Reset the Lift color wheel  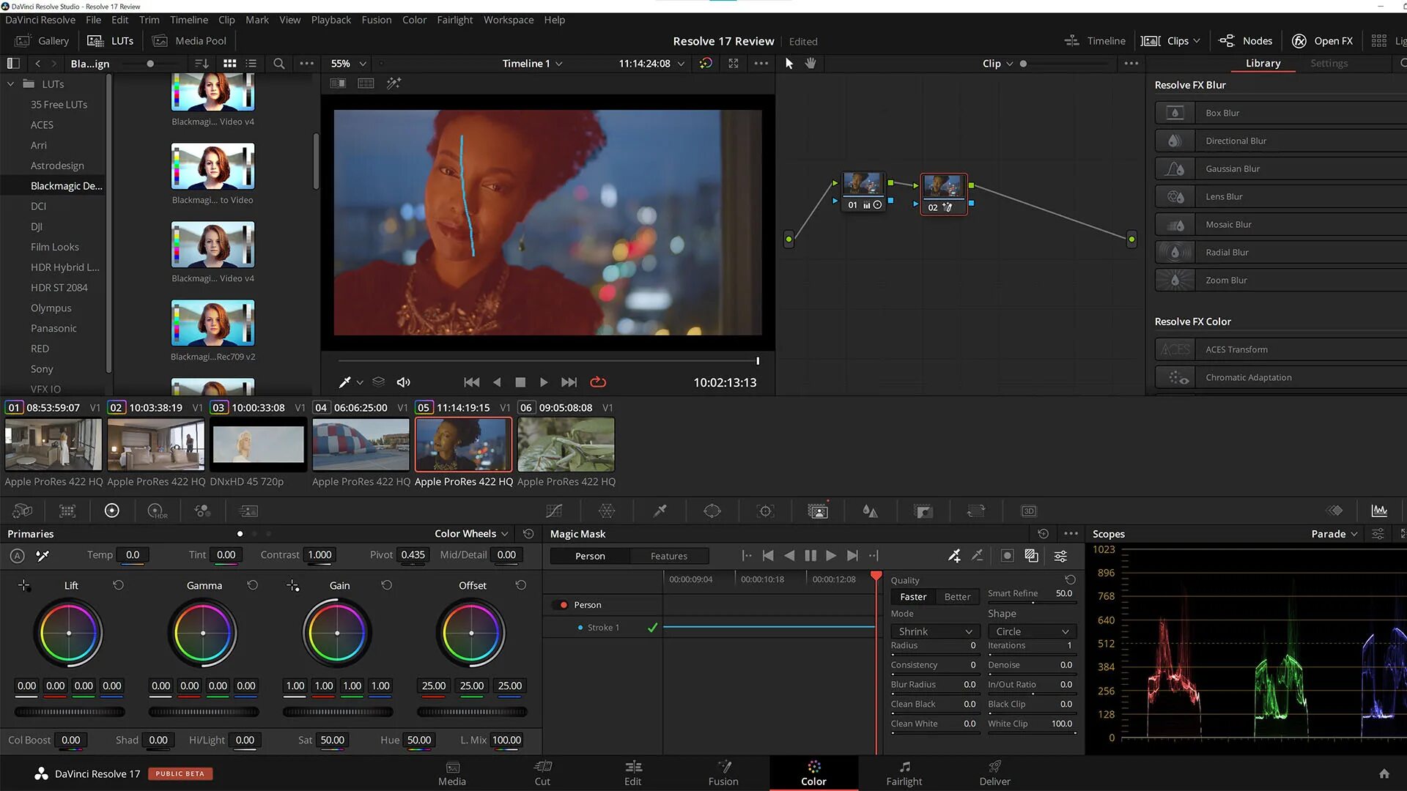(x=118, y=585)
